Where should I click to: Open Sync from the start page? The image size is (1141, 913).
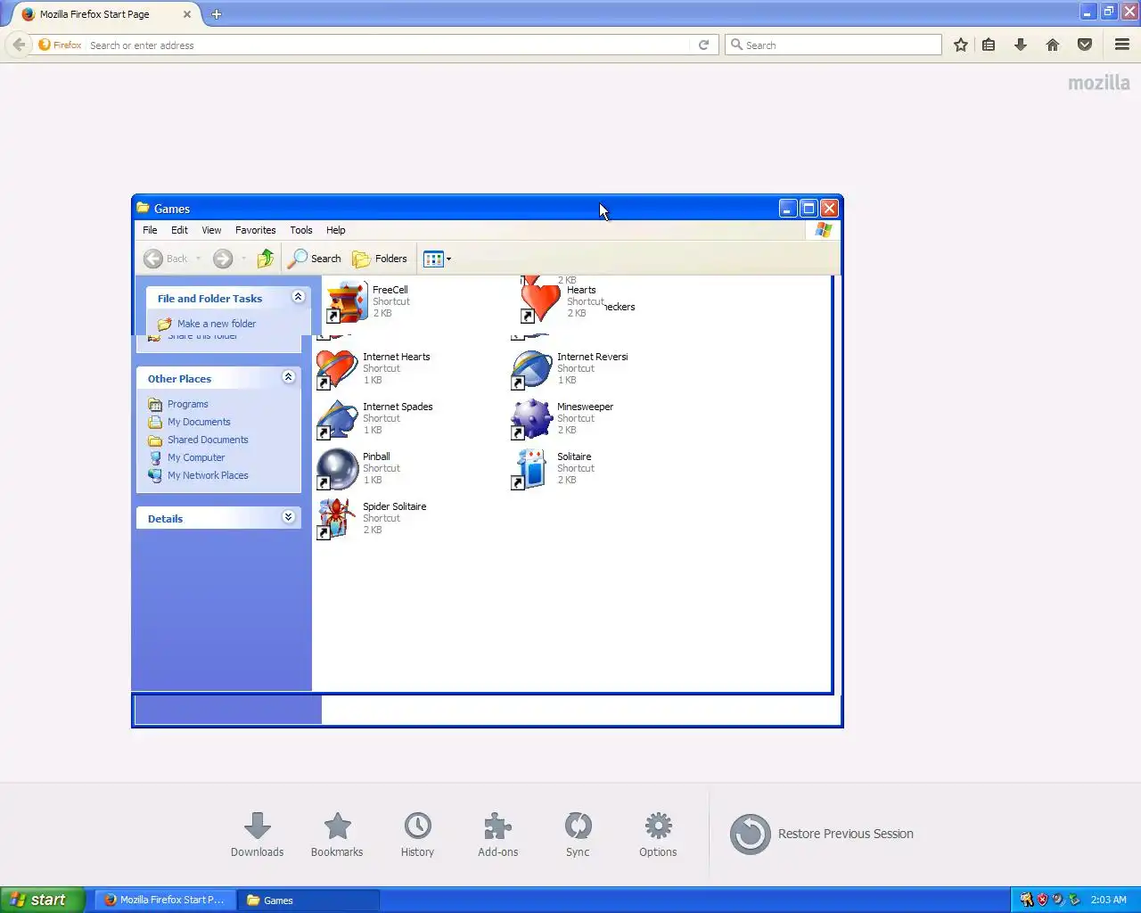[578, 835]
